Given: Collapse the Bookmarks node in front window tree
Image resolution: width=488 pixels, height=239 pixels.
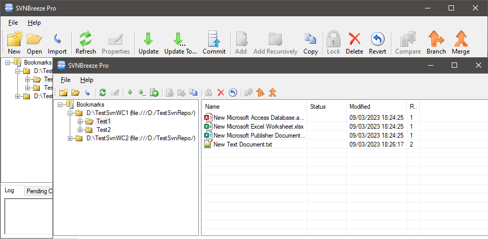Looking at the screenshot, I should coord(60,105).
